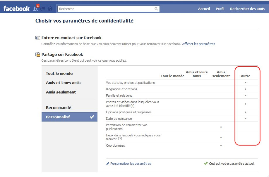Go to Accueil in the top navigation
The width and height of the screenshot is (269, 177).
(204, 9)
